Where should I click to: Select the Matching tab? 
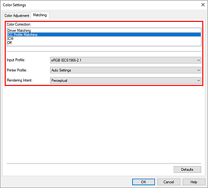[40, 15]
